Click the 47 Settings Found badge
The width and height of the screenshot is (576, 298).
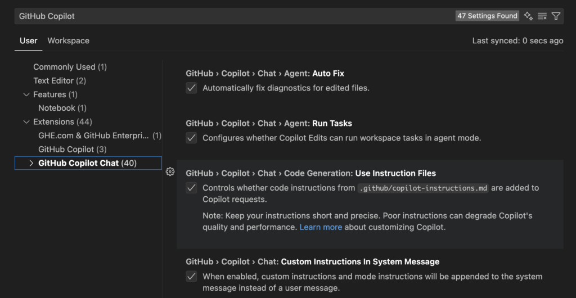(488, 16)
